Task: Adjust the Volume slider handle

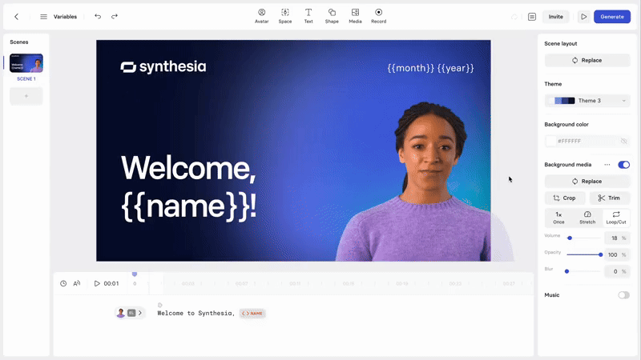Action: point(570,238)
